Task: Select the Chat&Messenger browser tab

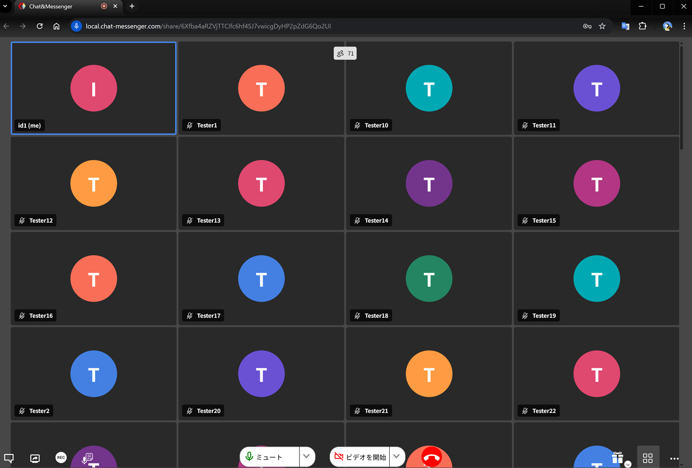Action: [63, 6]
